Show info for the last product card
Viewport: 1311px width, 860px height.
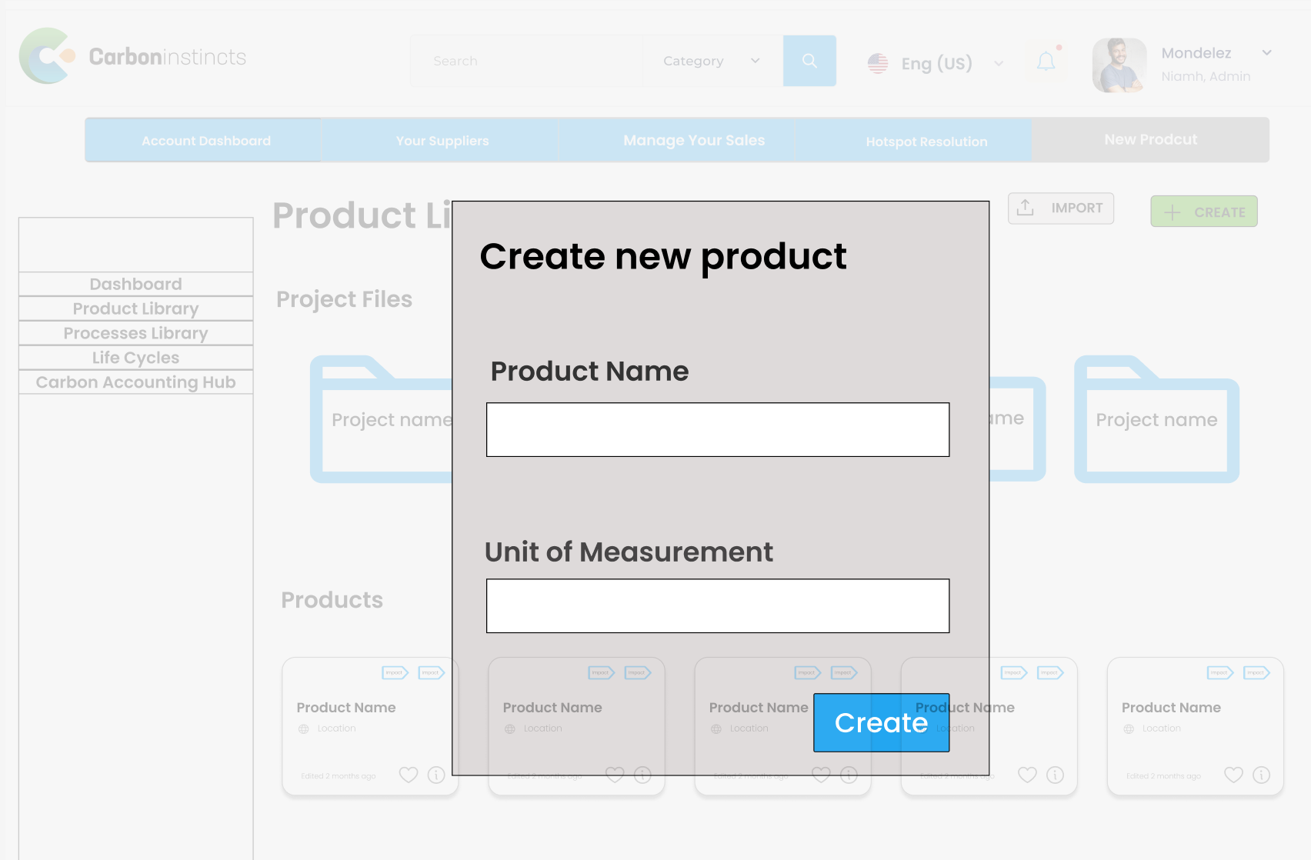tap(1261, 775)
